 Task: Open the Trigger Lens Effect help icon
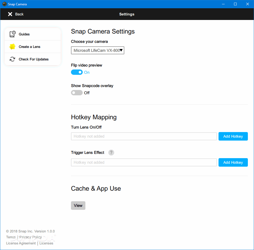tap(111, 153)
